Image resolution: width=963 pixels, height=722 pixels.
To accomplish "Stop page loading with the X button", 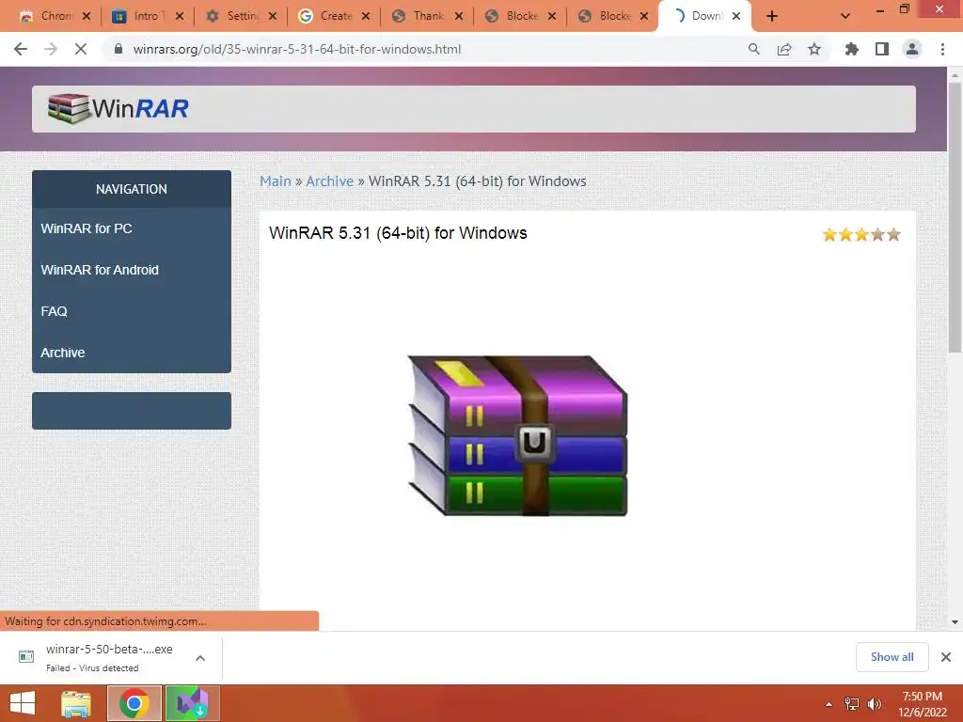I will (81, 49).
